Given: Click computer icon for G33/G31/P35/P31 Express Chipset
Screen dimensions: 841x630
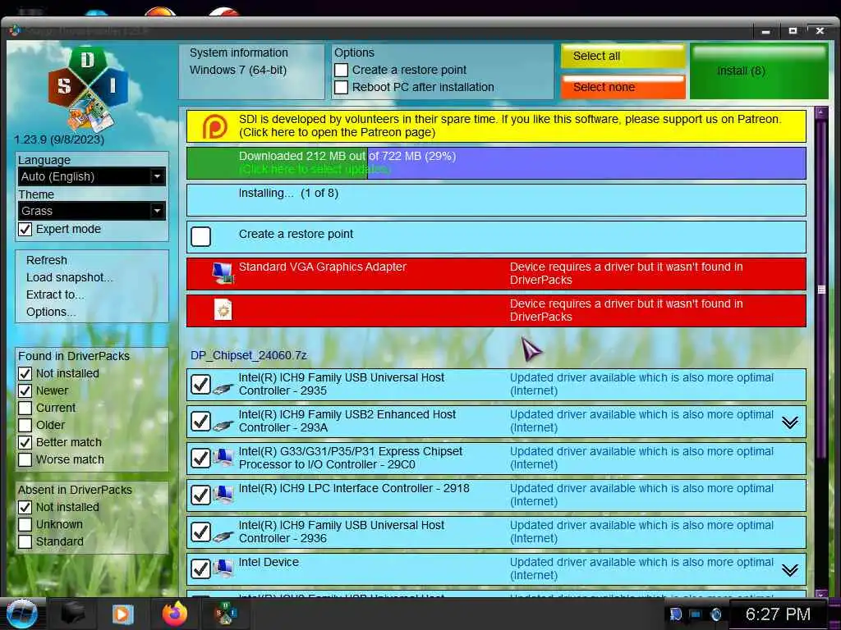Looking at the screenshot, I should [223, 459].
